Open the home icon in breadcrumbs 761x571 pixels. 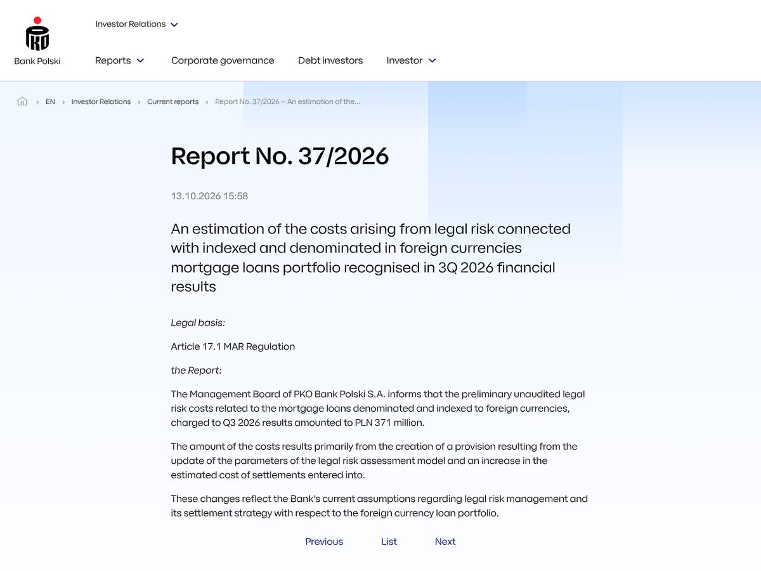coord(22,102)
